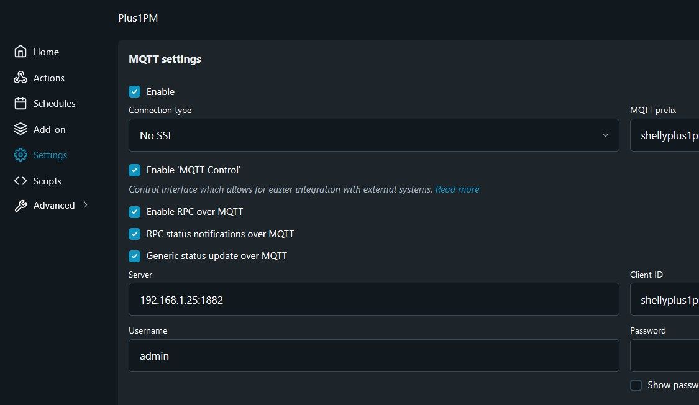This screenshot has height=405, width=699.
Task: Click the Home house icon
Action: click(21, 52)
